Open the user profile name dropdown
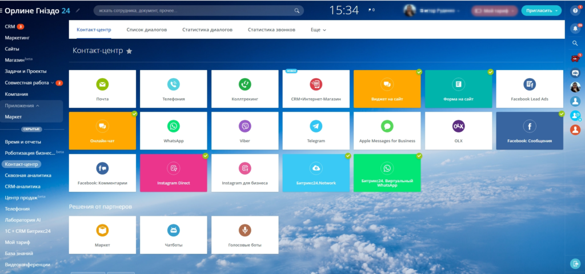This screenshot has width=585, height=274. (x=440, y=10)
